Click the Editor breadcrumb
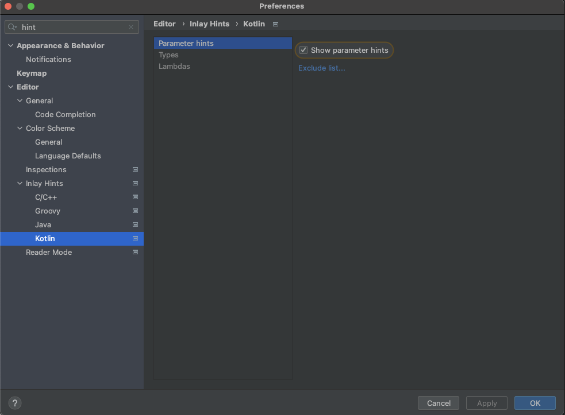The height and width of the screenshot is (415, 565). pos(164,24)
